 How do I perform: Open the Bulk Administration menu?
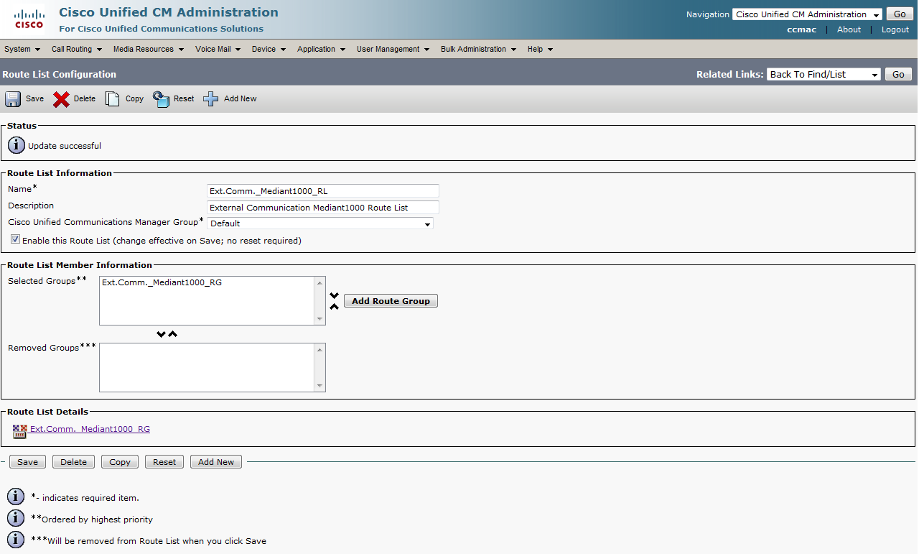478,49
